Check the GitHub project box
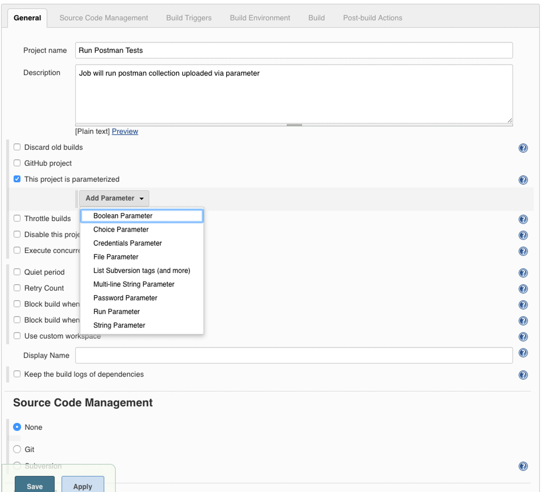The image size is (547, 492). pos(17,163)
